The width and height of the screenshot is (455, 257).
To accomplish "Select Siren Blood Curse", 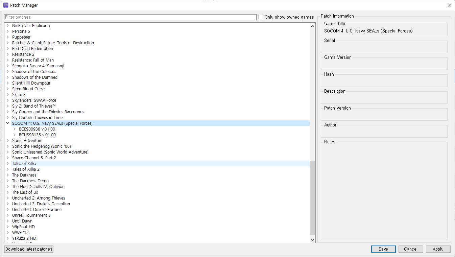I will pos(28,89).
